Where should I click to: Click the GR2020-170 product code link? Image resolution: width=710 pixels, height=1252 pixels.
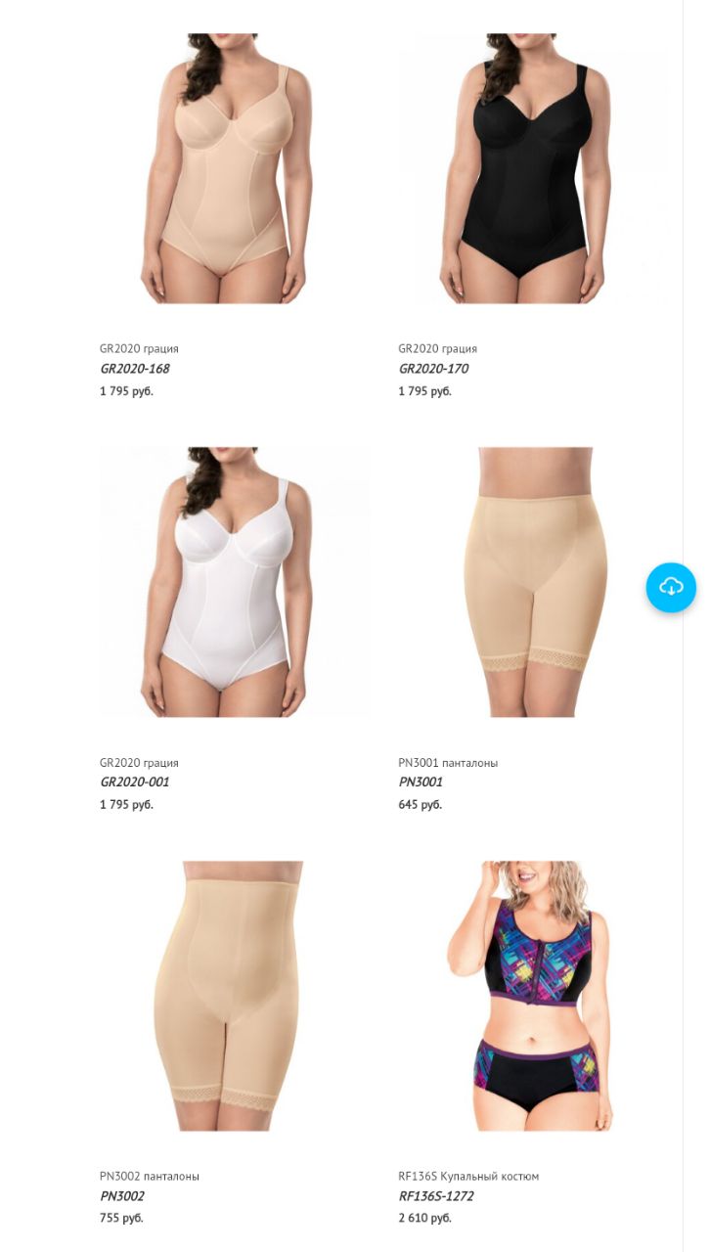tap(433, 369)
